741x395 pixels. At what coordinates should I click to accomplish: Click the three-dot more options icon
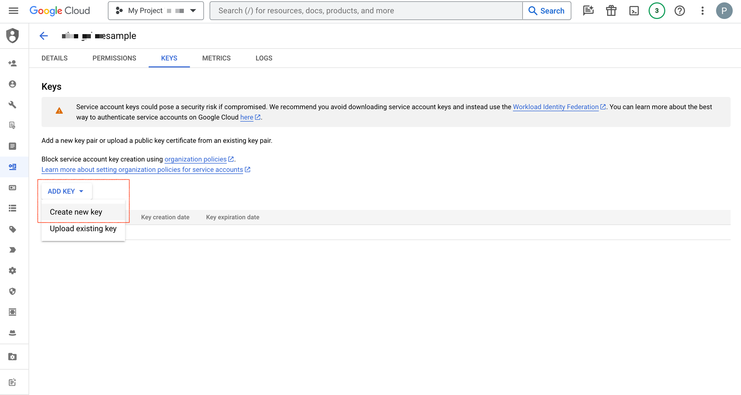(702, 11)
